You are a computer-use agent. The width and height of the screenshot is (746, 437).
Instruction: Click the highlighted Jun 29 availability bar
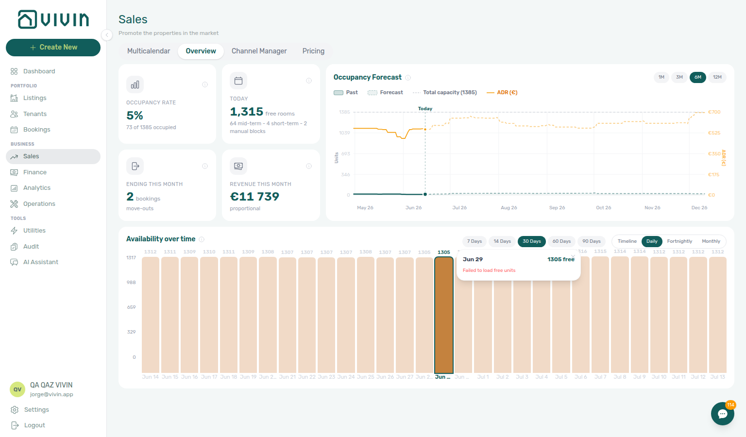point(444,315)
